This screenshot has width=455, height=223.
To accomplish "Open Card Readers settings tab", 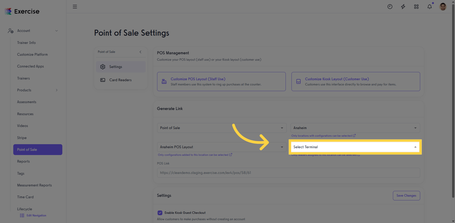I will (120, 80).
